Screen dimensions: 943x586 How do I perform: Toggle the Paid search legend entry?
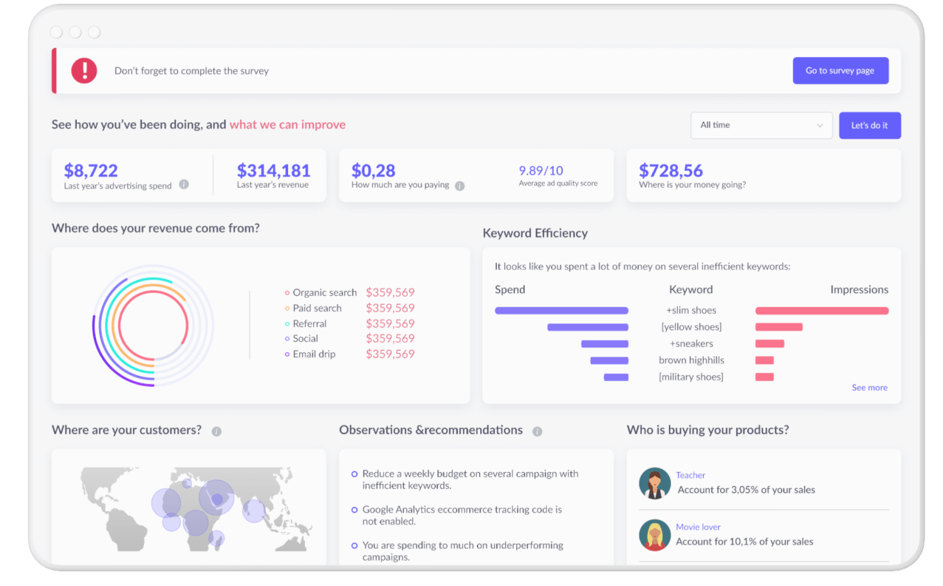click(x=316, y=308)
